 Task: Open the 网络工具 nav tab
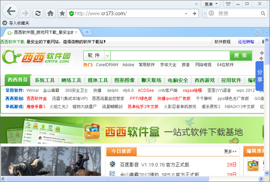click(x=71, y=80)
